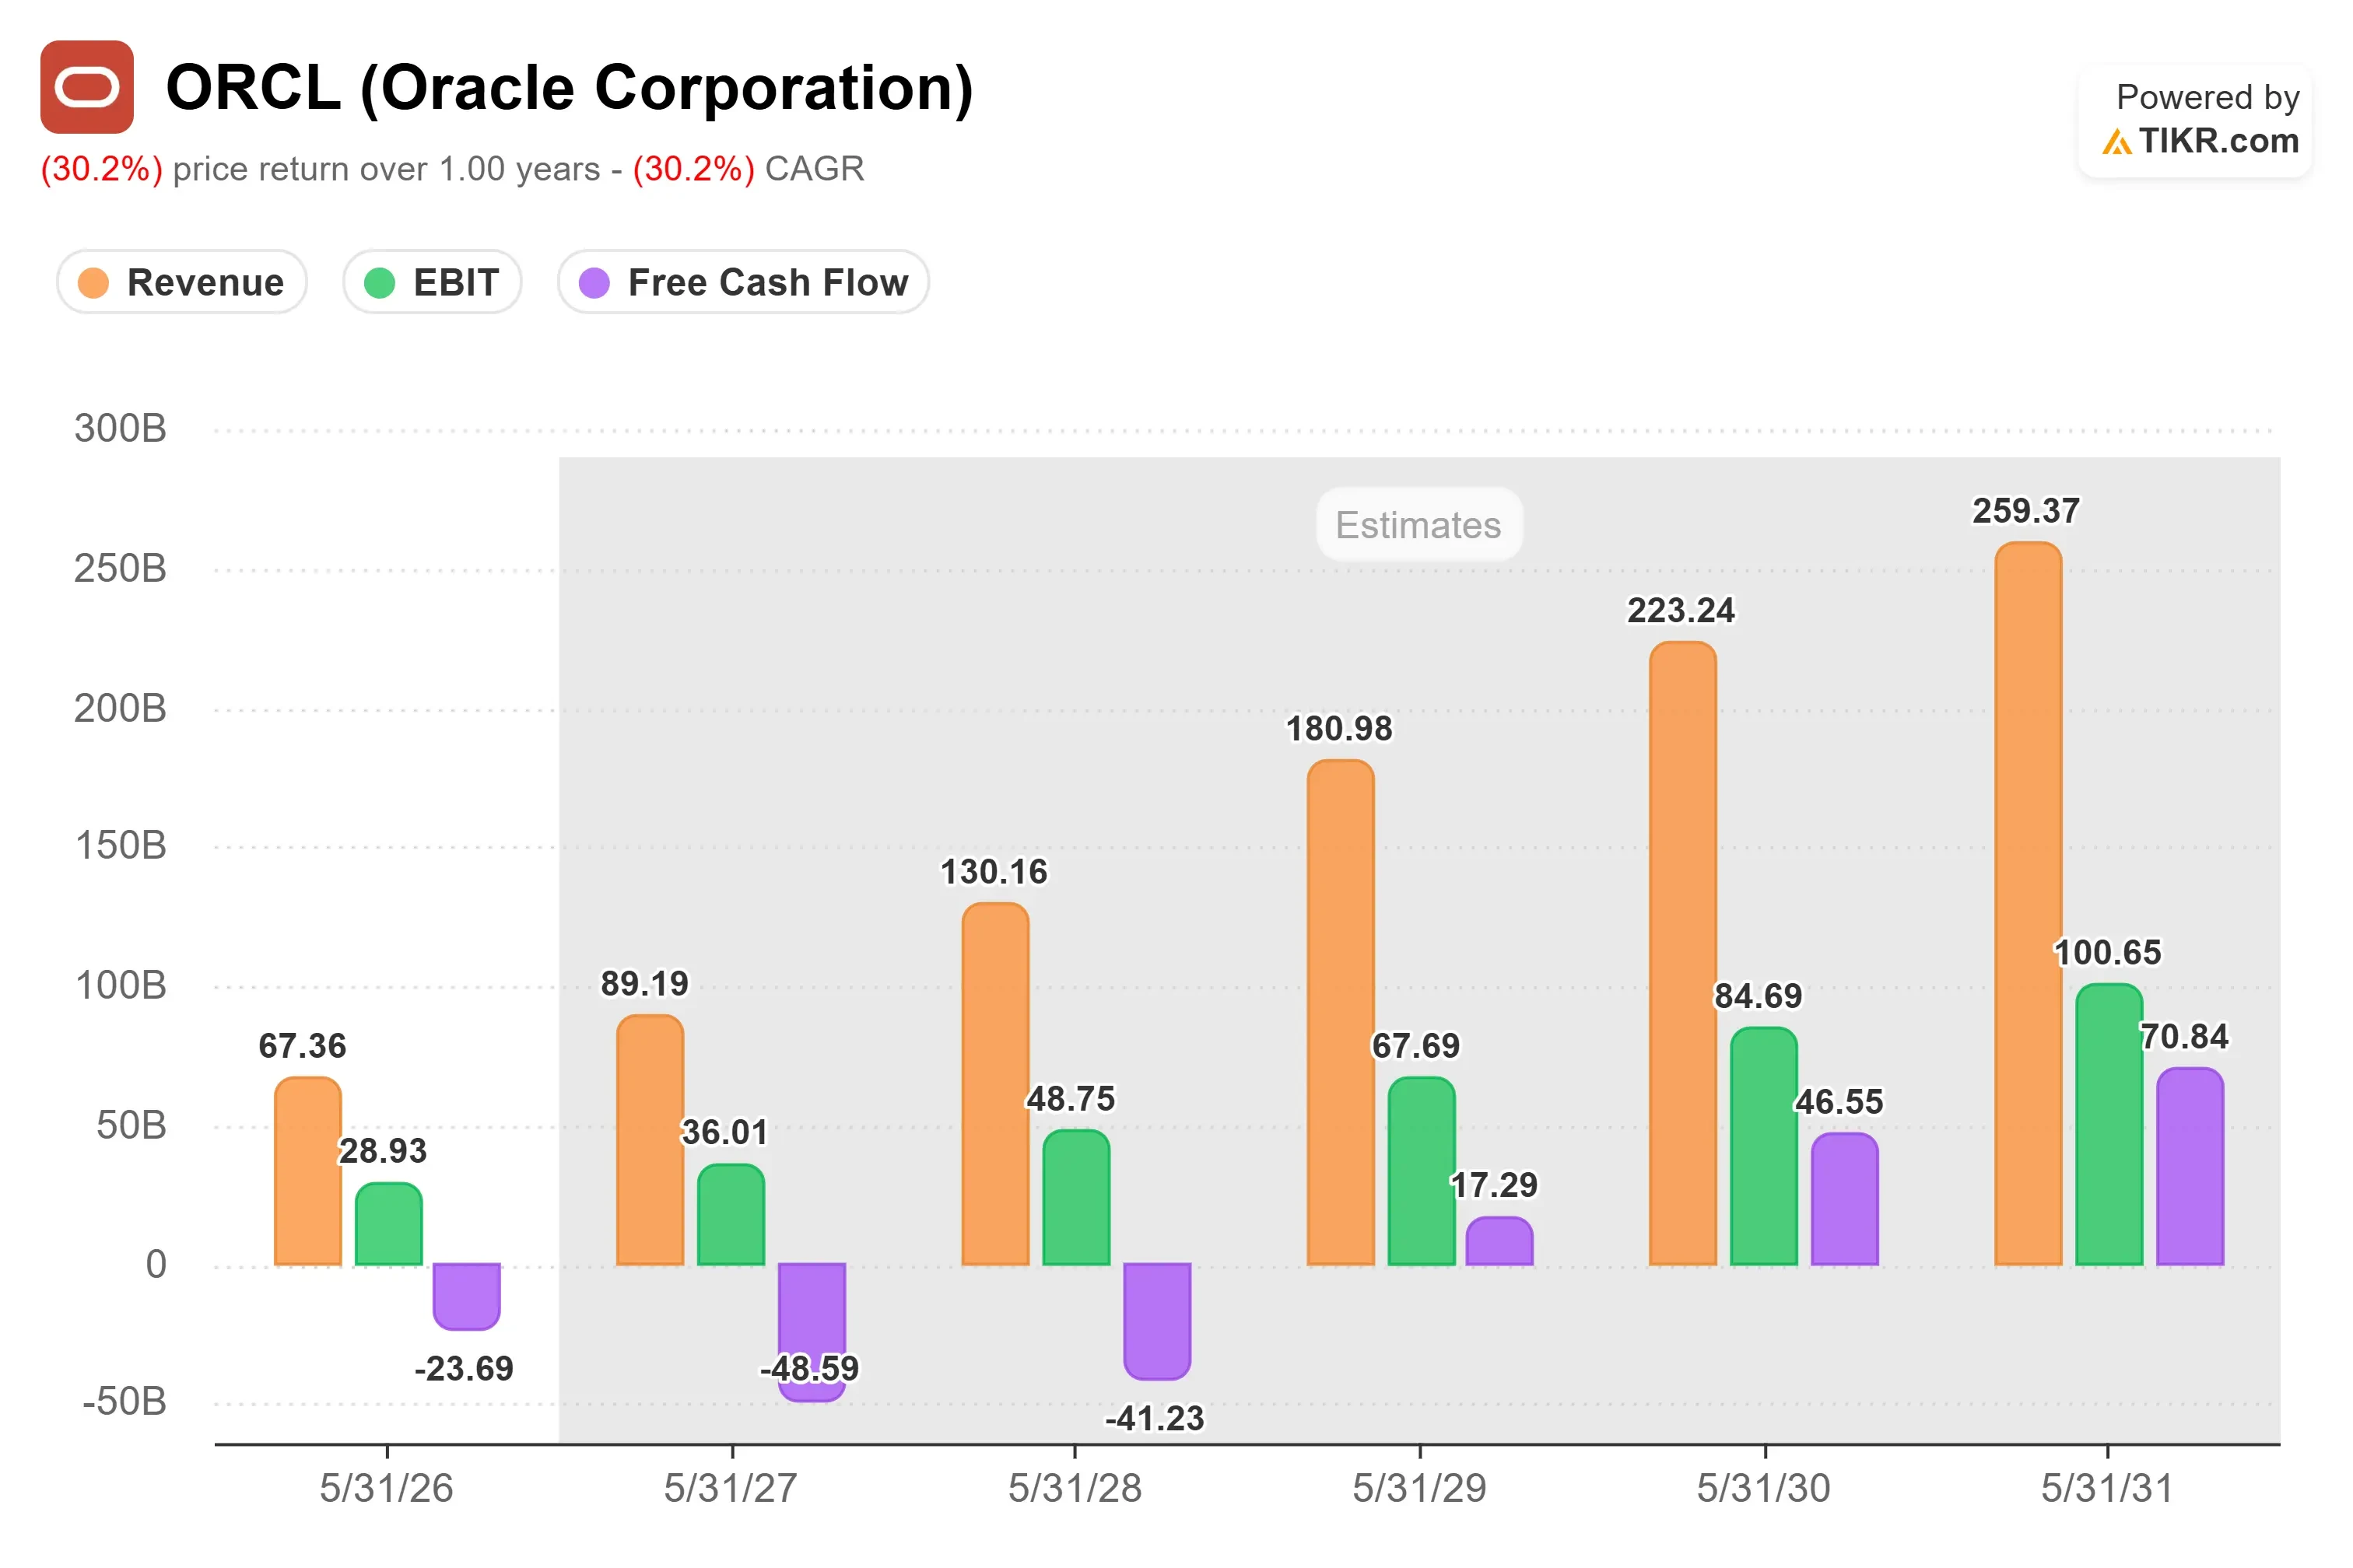2353x1568 pixels.
Task: Click the 5/31/27 axis label
Action: 731,1488
